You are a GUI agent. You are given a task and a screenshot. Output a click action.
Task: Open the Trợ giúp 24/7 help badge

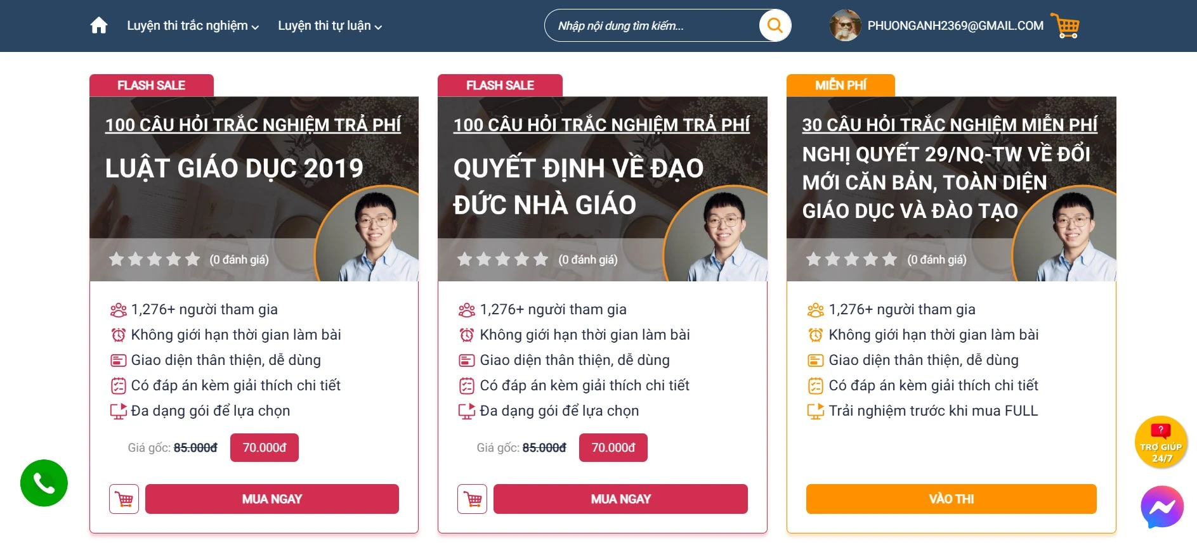tap(1161, 442)
